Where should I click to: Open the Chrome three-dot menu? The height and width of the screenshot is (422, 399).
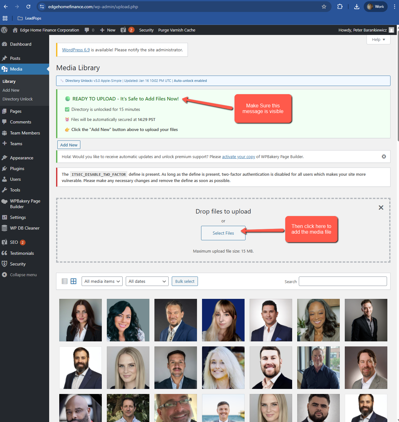394,7
